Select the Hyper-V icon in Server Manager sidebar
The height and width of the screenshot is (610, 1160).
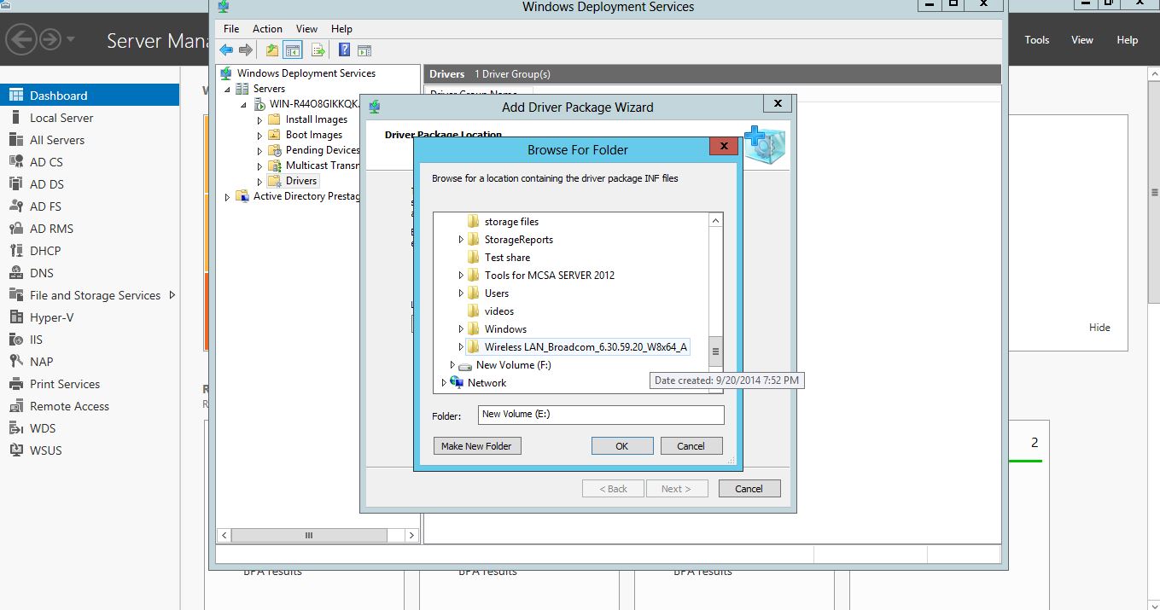coord(15,317)
